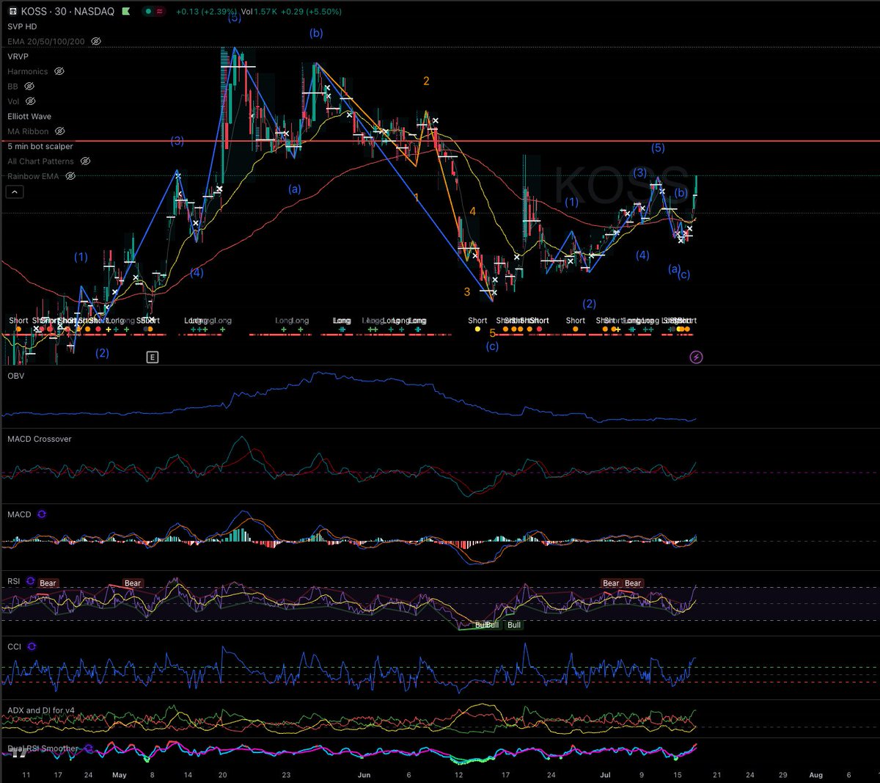Click the red approximate-data indicator icon
The width and height of the screenshot is (880, 783).
pos(160,12)
